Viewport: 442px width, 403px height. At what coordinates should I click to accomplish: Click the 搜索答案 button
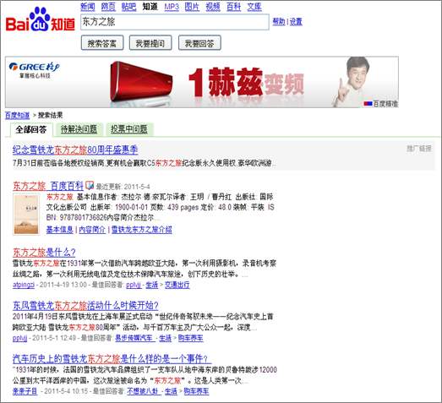pyautogui.click(x=102, y=43)
